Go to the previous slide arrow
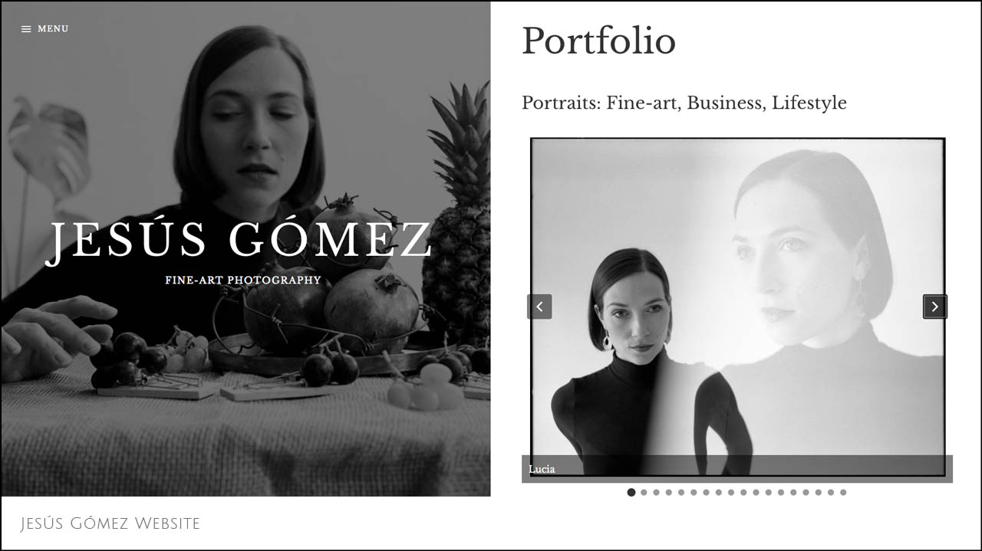Image resolution: width=982 pixels, height=551 pixels. pos(539,307)
